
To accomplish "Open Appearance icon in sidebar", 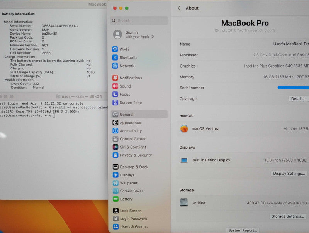I will click(115, 123).
